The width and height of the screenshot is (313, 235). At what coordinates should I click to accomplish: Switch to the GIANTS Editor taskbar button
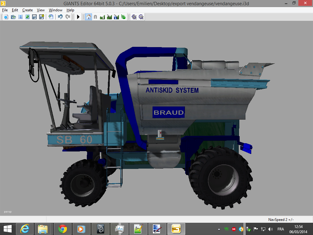pyautogui.click(x=176, y=229)
